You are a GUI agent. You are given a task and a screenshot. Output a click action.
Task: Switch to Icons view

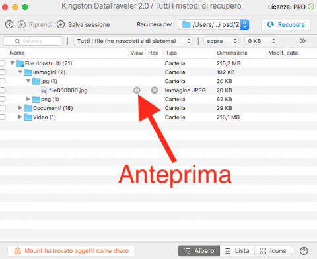(x=273, y=251)
